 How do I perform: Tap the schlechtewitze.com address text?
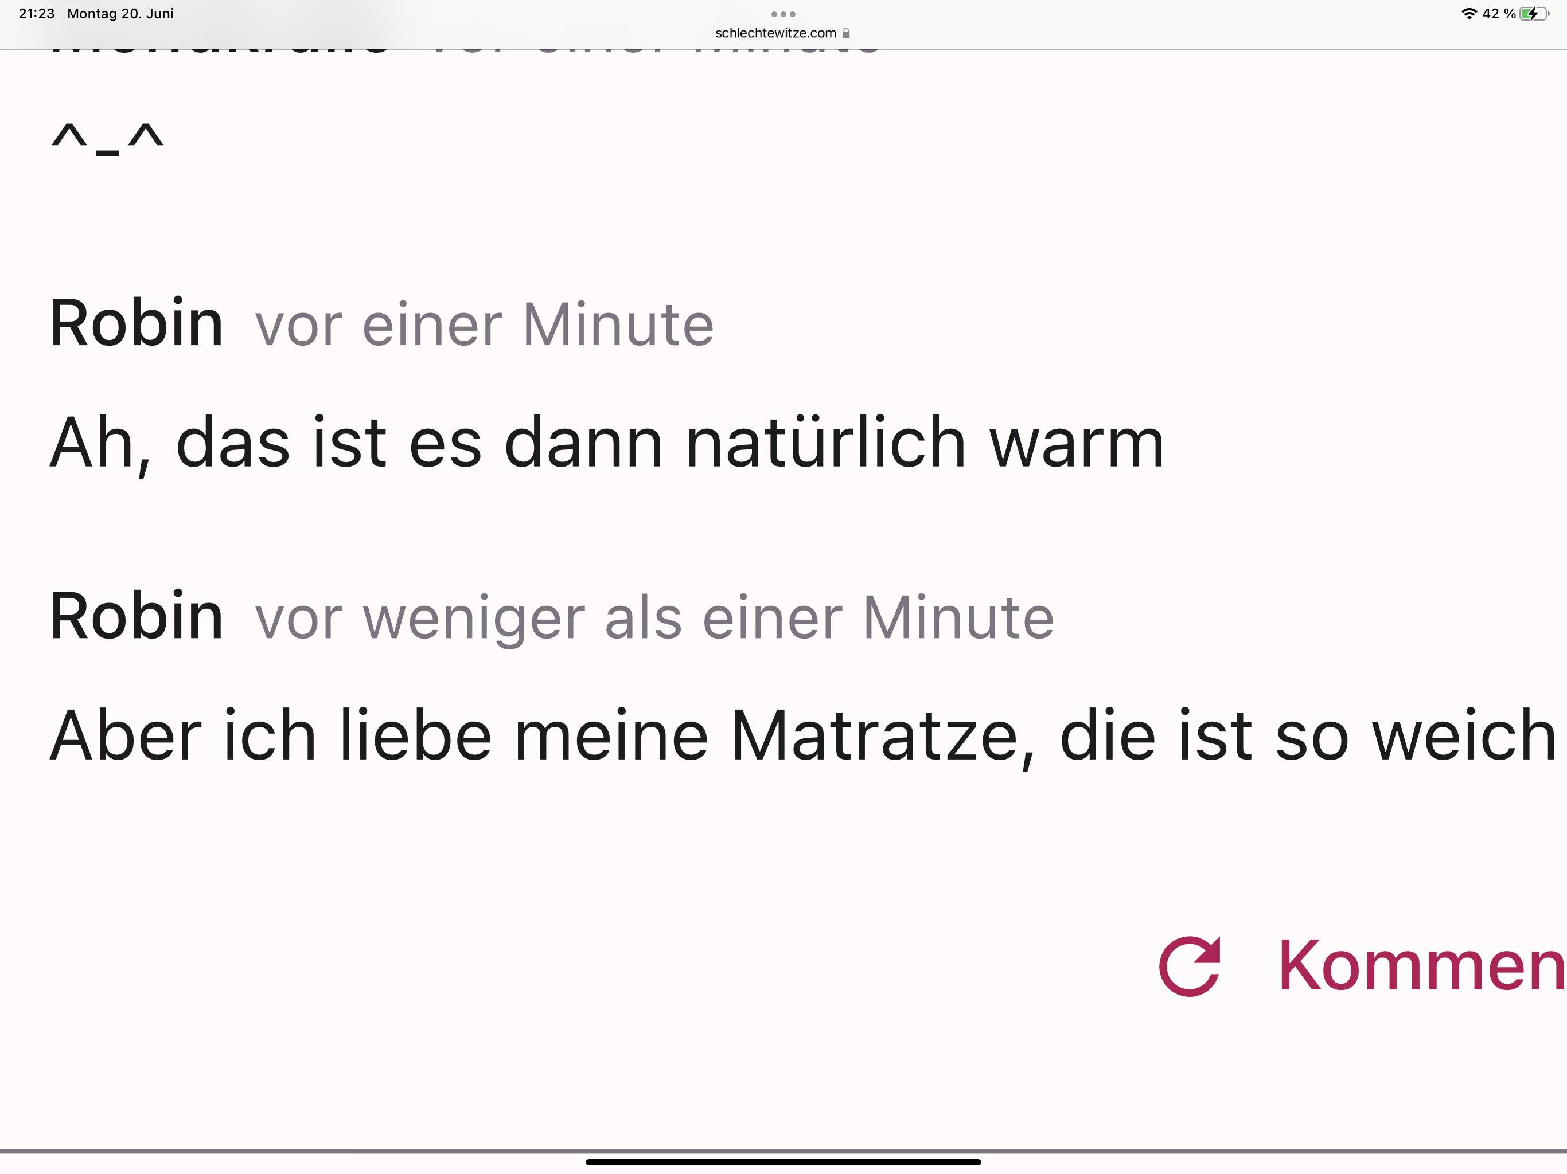point(775,33)
